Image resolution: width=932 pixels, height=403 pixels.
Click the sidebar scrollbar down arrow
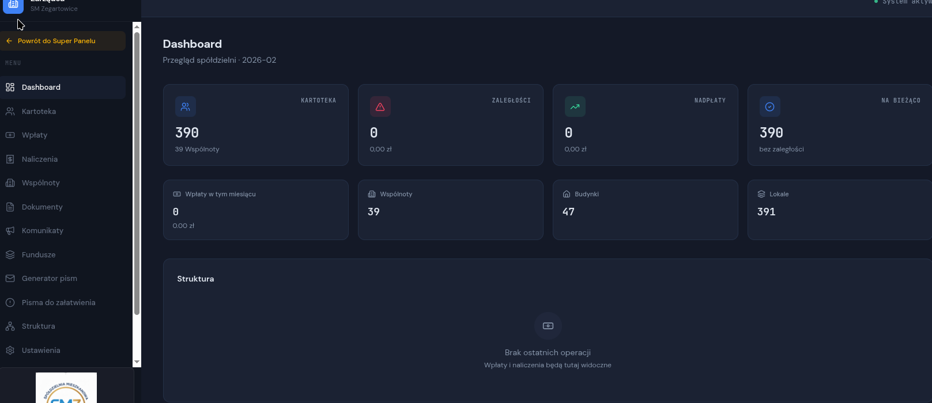click(137, 362)
